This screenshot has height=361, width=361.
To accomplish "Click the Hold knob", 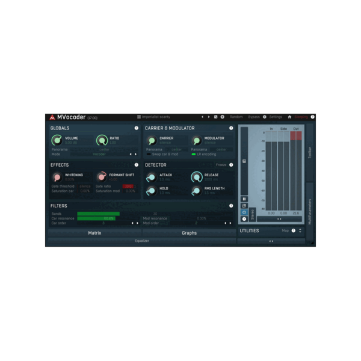I will (152, 190).
